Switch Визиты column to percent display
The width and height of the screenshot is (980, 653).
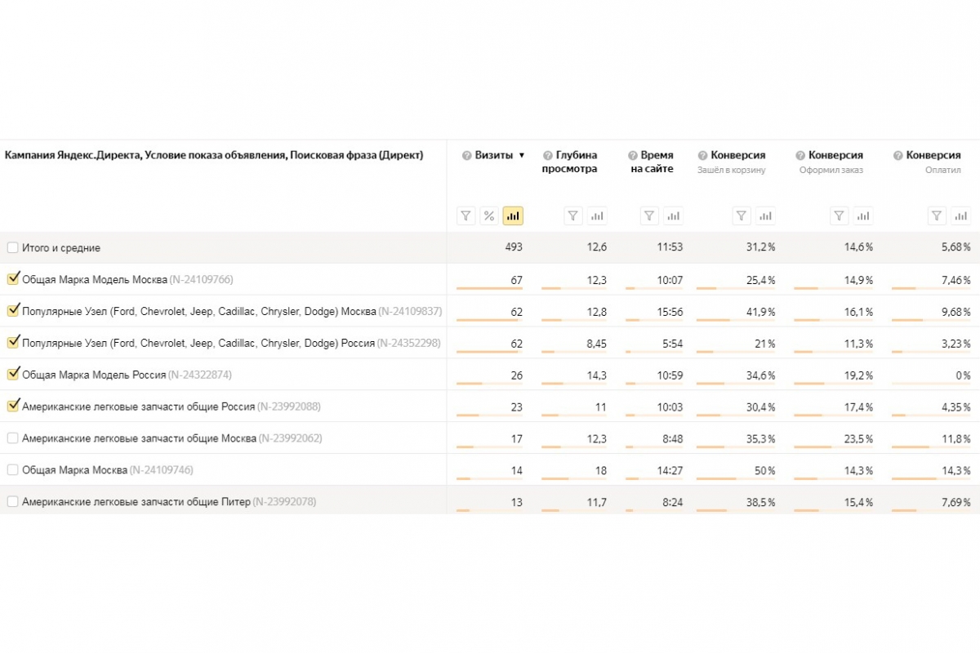click(x=489, y=216)
